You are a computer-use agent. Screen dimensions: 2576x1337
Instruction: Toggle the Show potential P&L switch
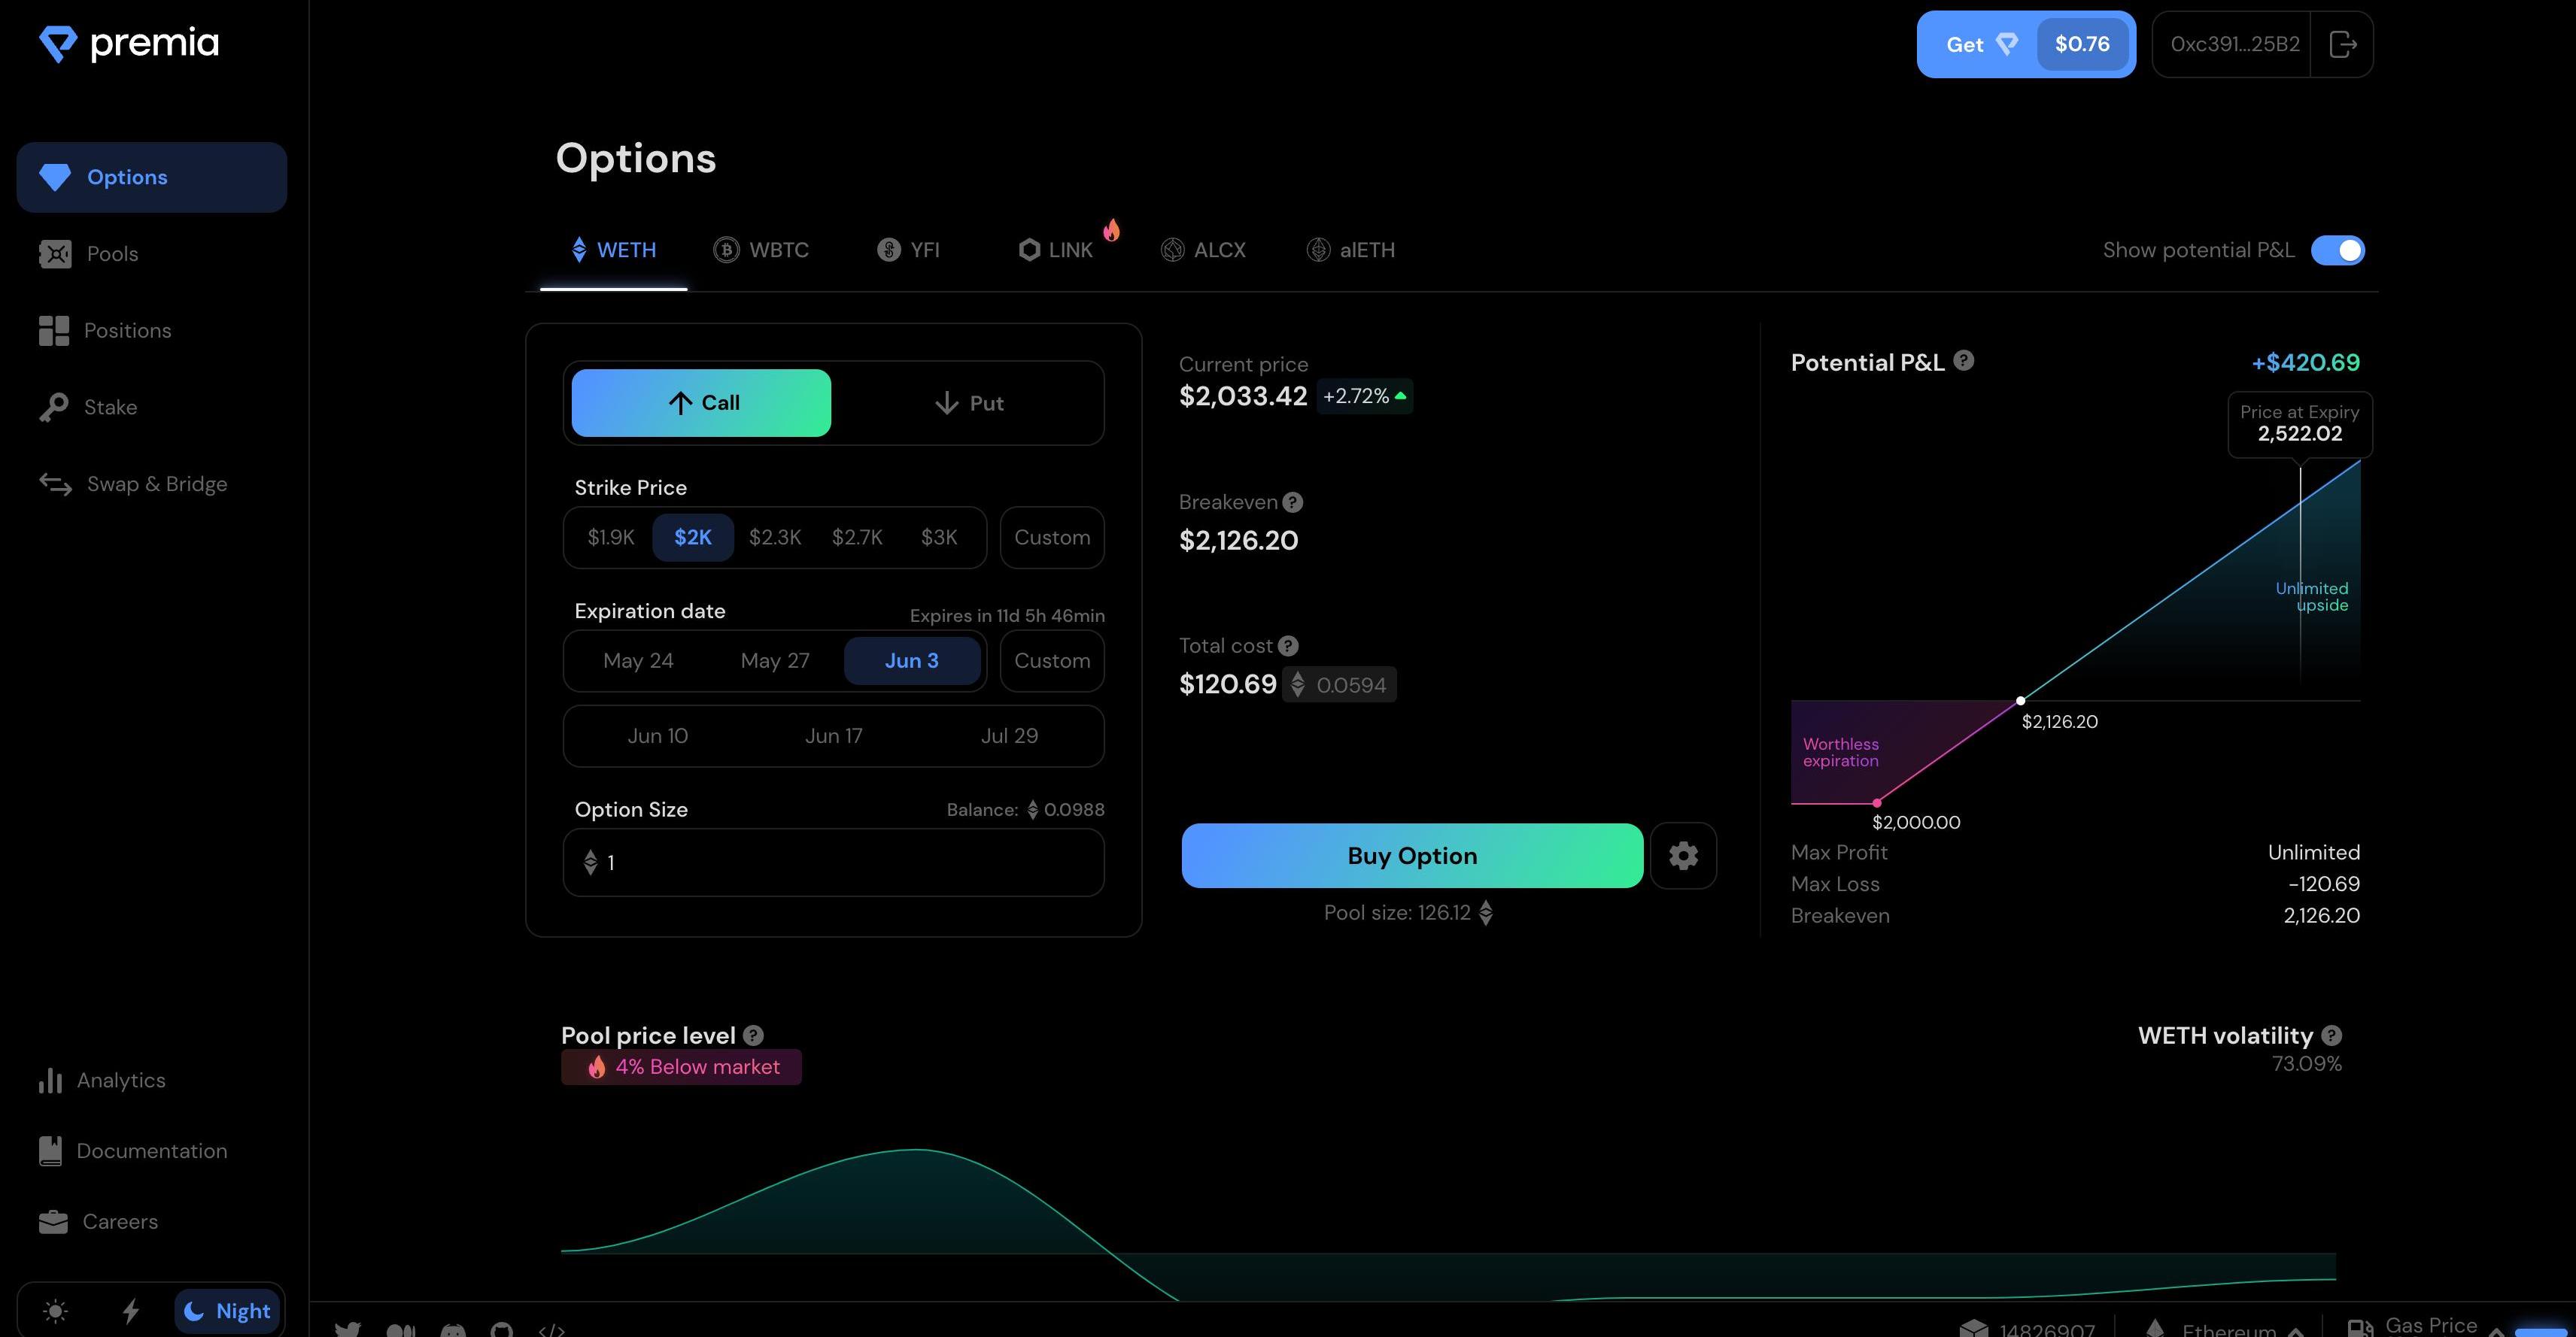pos(2337,250)
